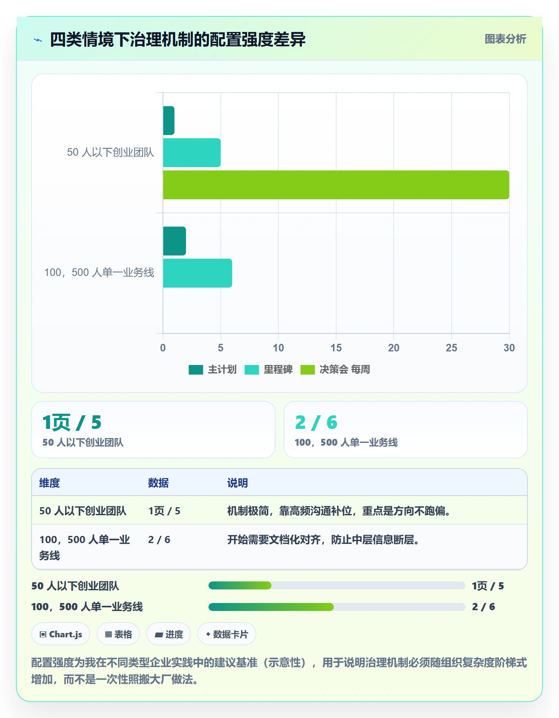Click the table cell 1页 / 5

[164, 511]
